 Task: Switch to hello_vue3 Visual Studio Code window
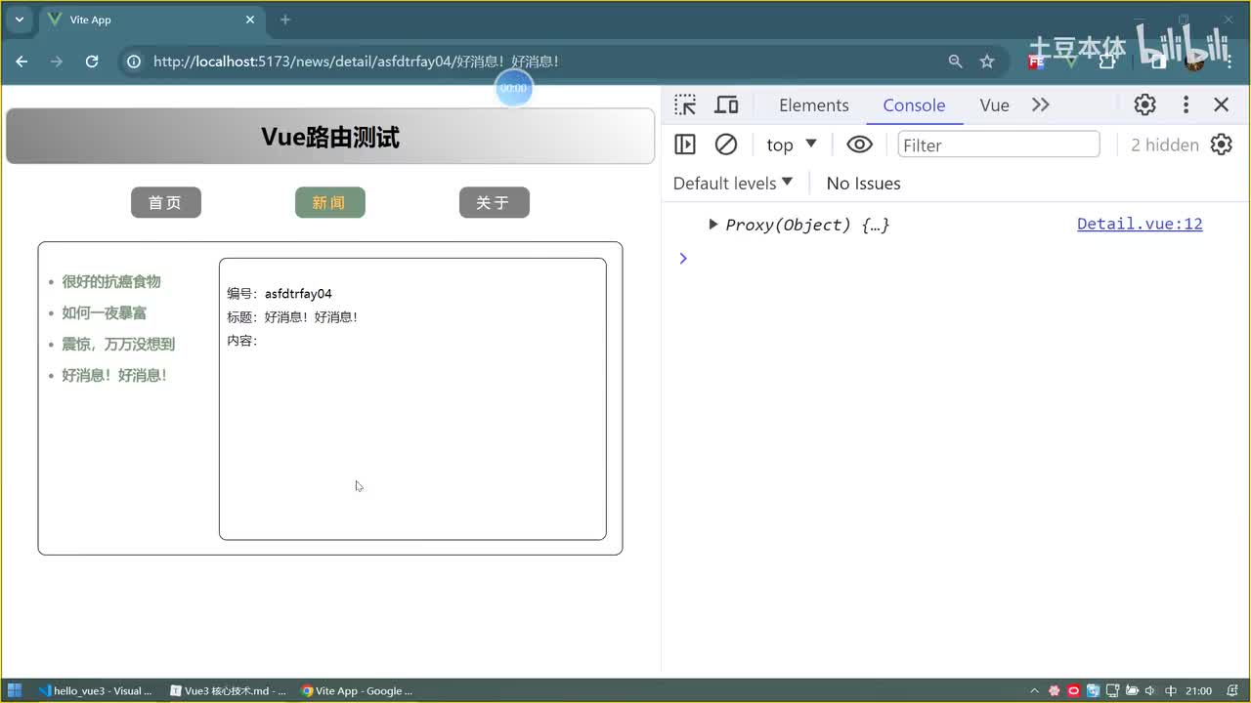[96, 690]
